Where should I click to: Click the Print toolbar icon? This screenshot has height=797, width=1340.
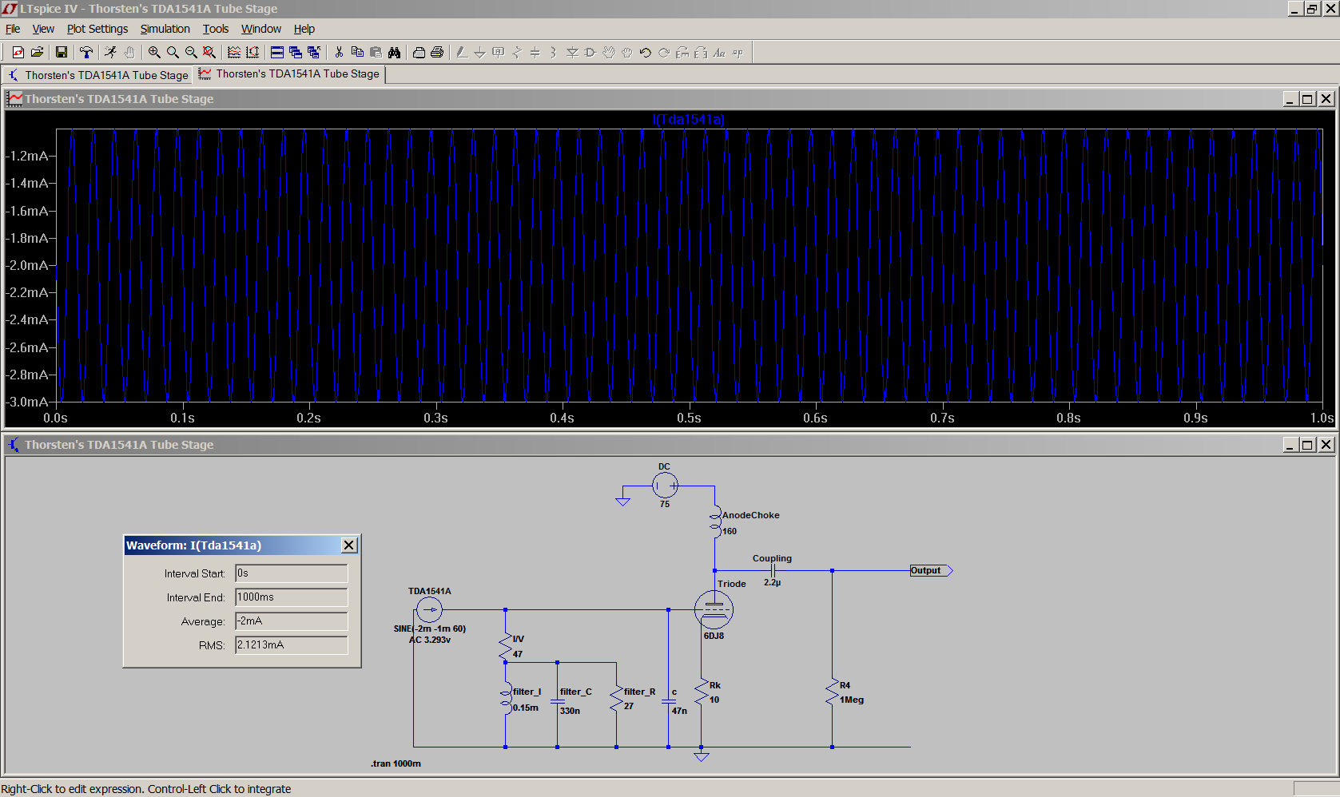[437, 53]
